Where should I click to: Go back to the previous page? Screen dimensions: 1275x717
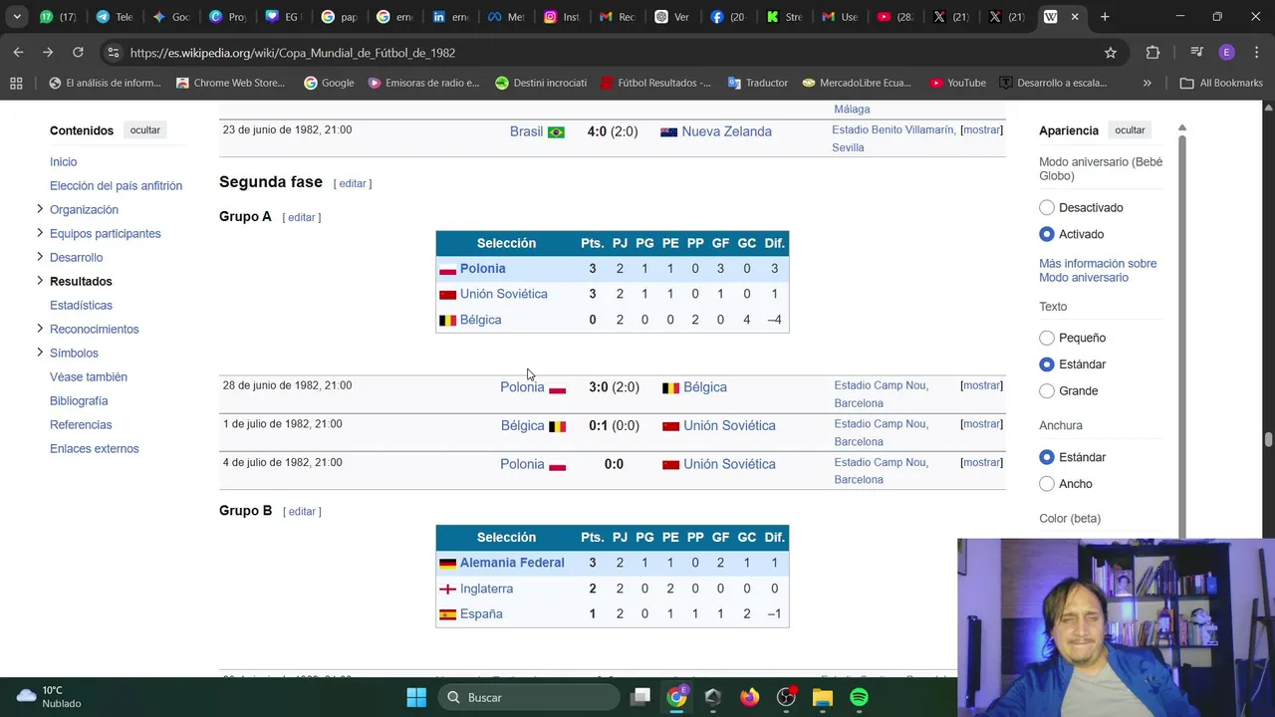(x=19, y=52)
